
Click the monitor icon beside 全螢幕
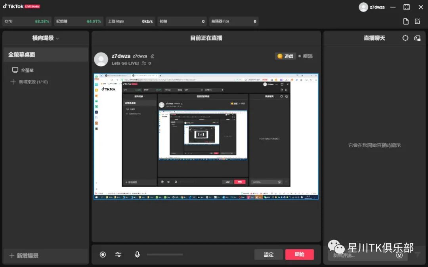15,70
